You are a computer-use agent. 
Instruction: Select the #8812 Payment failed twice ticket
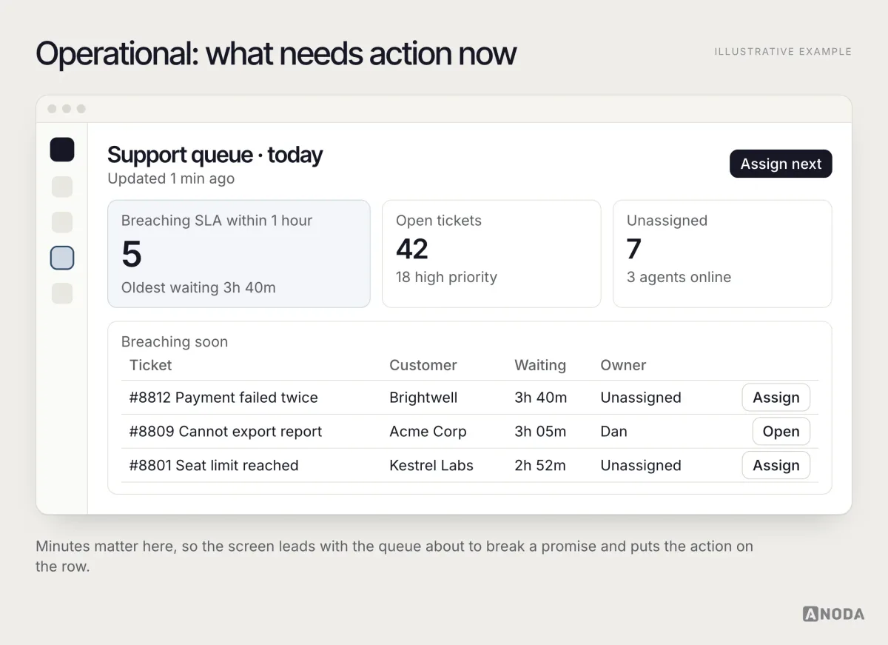click(x=223, y=398)
